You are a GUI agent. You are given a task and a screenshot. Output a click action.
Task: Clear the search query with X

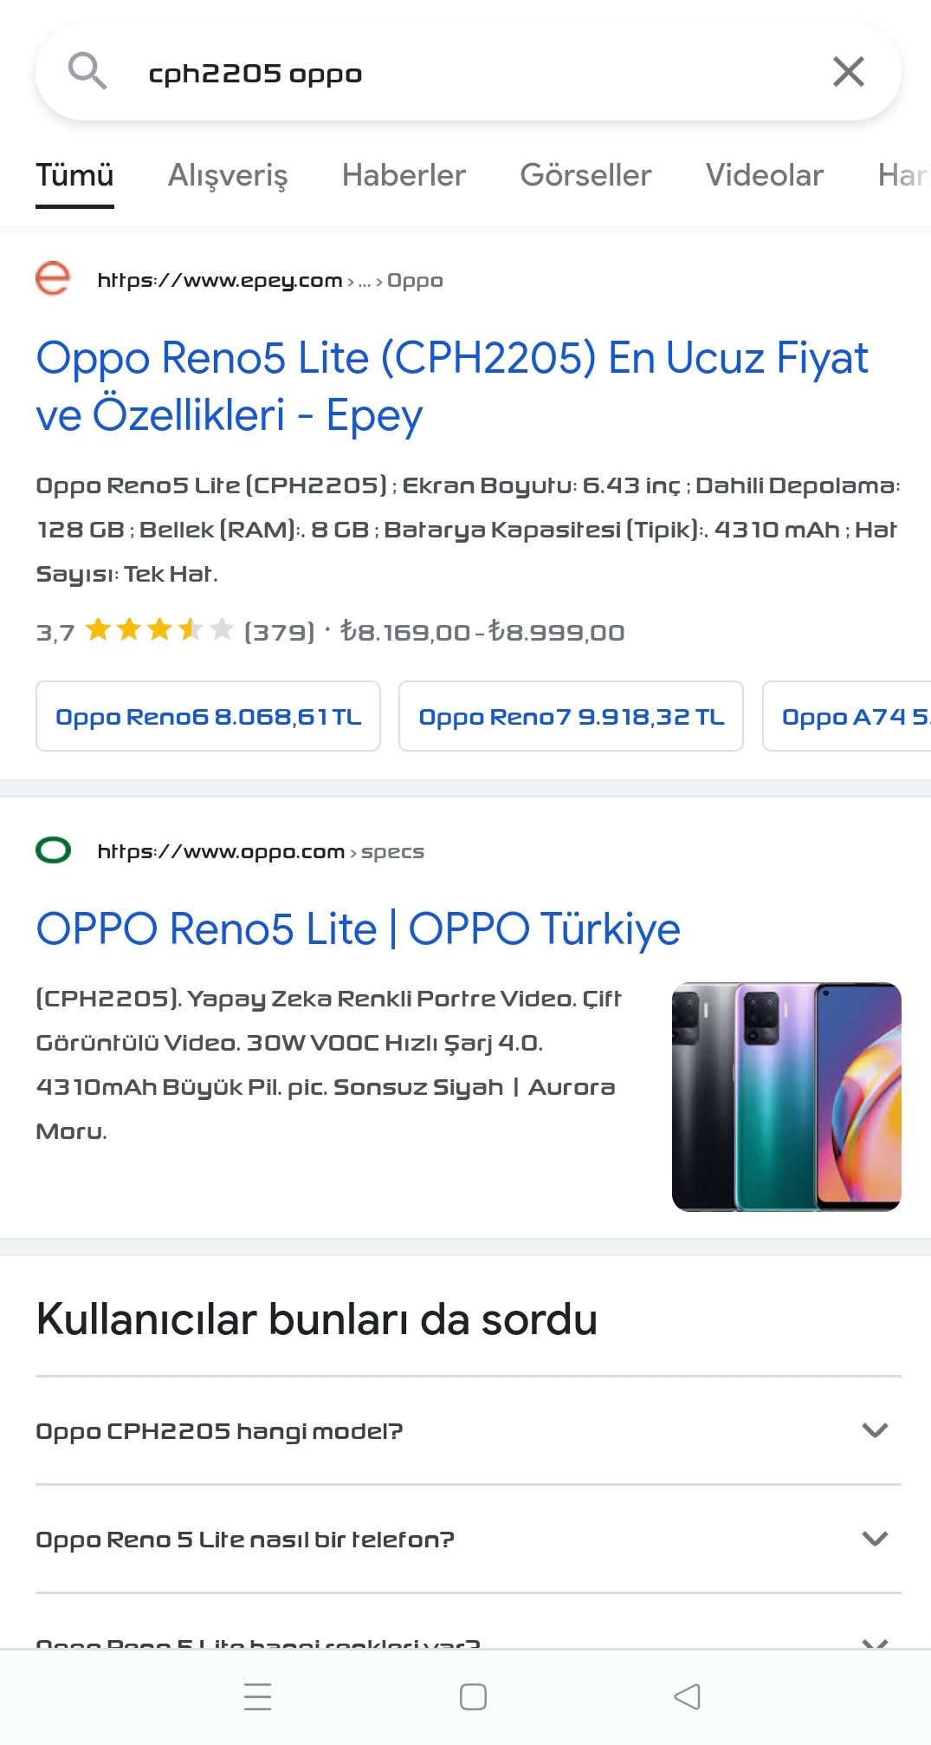[x=849, y=72]
